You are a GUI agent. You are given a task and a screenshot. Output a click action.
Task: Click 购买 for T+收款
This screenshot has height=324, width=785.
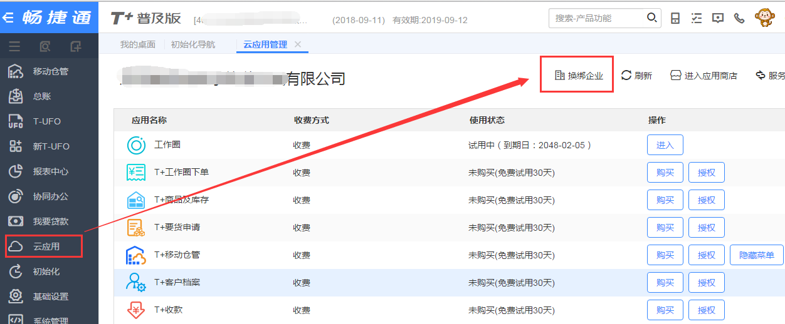[665, 310]
